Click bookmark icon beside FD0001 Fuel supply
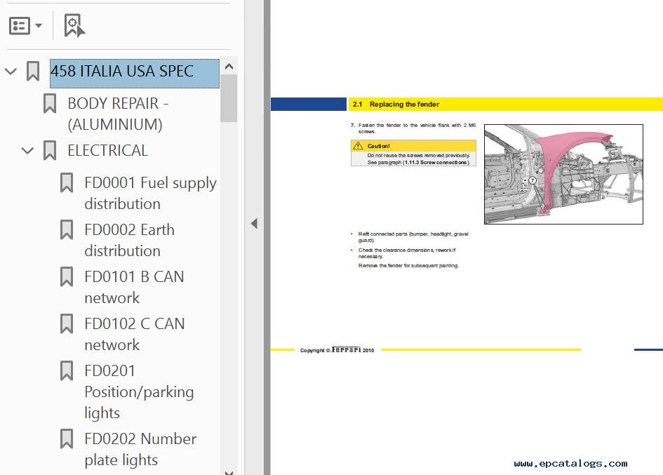Image resolution: width=663 pixels, height=475 pixels. (67, 182)
